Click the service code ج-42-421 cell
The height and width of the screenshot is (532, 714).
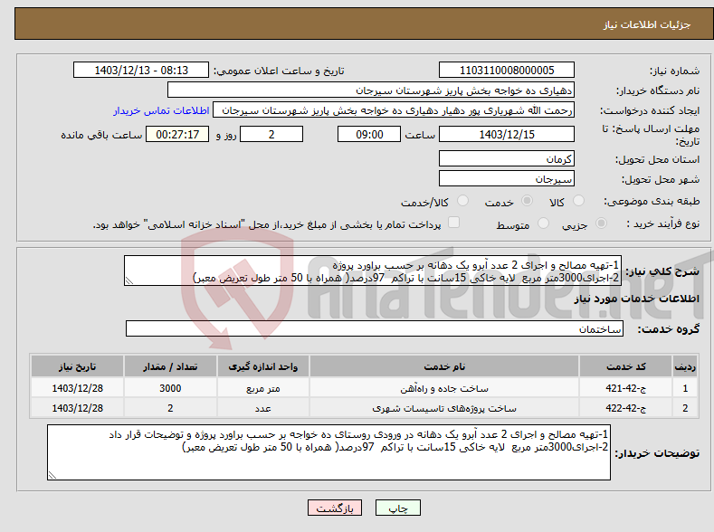pyautogui.click(x=625, y=388)
